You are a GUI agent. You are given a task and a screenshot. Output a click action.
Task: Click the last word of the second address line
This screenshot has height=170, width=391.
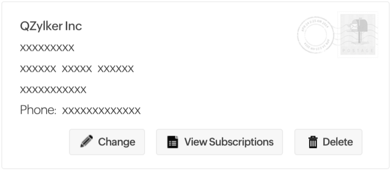coord(116,69)
